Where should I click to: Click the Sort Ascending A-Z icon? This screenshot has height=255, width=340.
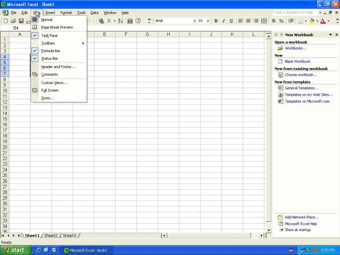click(x=121, y=21)
